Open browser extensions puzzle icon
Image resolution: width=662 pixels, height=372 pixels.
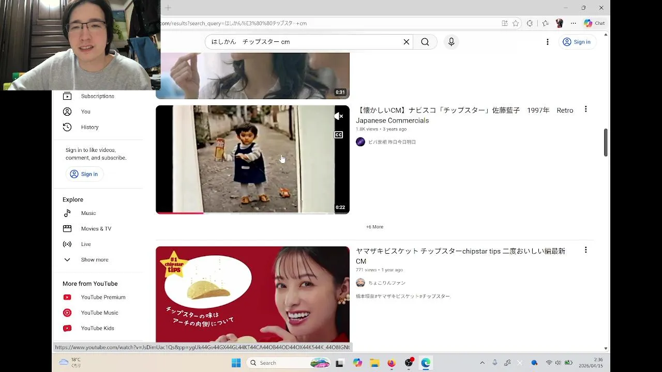click(x=530, y=23)
